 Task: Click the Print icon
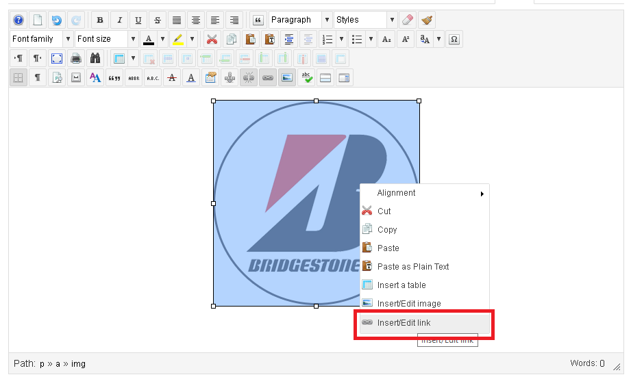(x=75, y=58)
